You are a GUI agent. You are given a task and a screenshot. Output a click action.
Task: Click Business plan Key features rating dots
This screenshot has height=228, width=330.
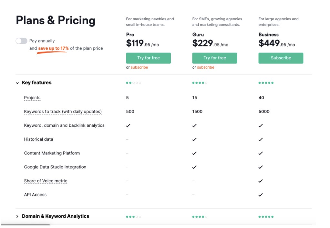coord(266,83)
